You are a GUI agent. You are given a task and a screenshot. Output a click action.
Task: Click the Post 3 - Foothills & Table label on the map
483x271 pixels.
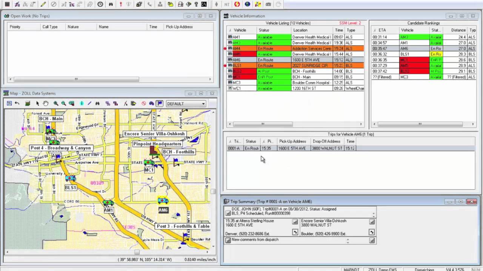click(183, 226)
